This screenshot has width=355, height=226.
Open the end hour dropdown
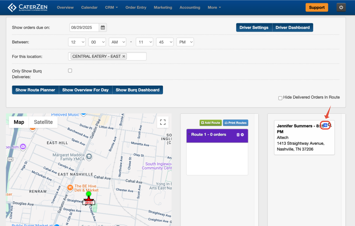[x=145, y=42]
